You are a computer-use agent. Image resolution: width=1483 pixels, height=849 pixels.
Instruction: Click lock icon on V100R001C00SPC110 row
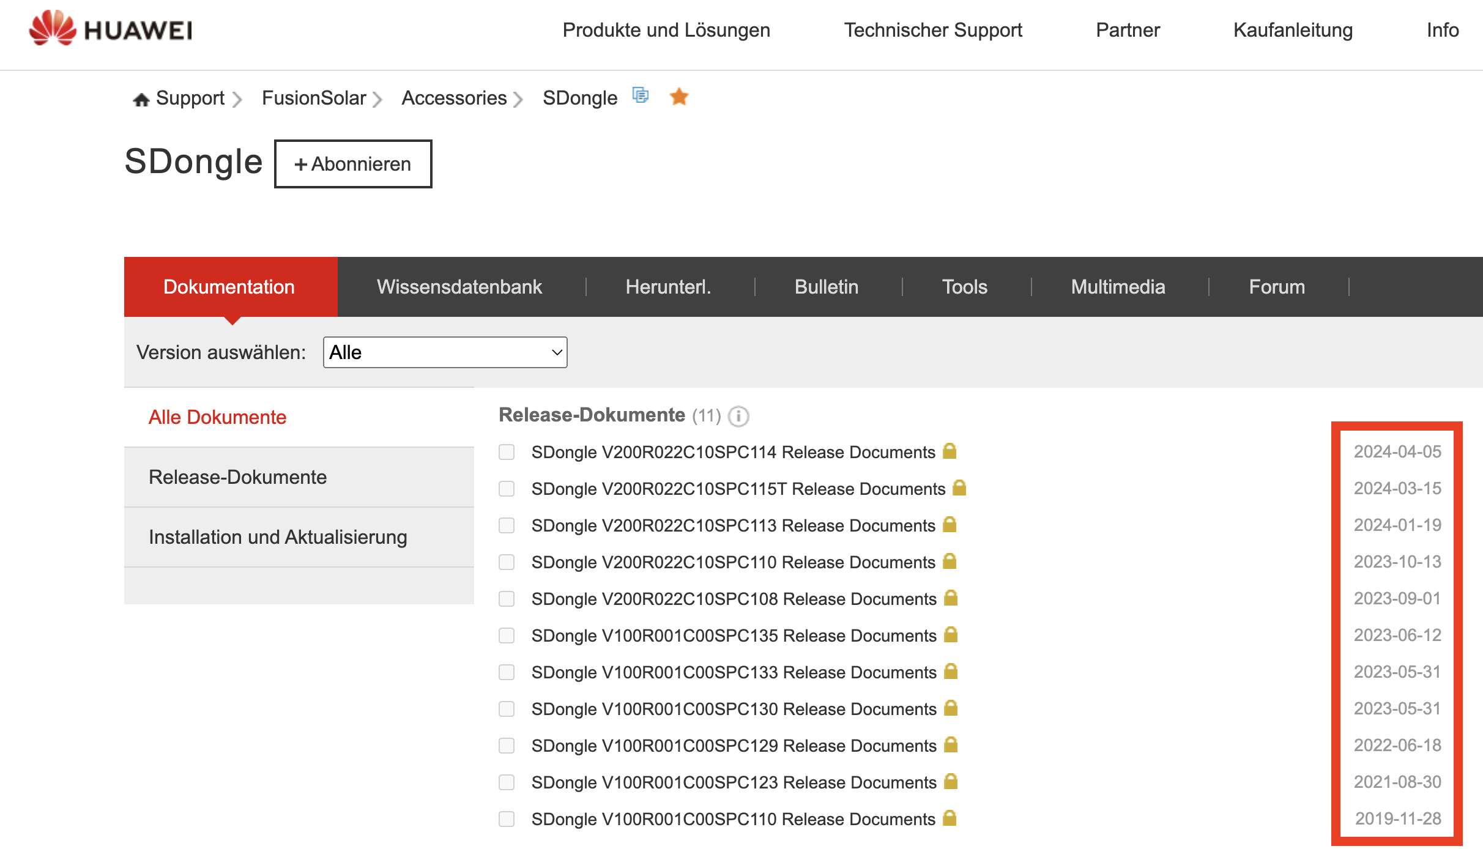point(949,818)
